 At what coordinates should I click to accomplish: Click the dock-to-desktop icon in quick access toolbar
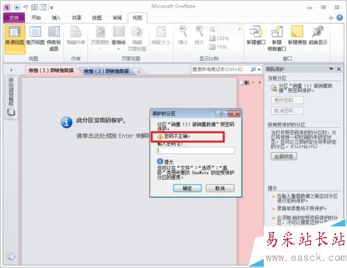[x=34, y=8]
